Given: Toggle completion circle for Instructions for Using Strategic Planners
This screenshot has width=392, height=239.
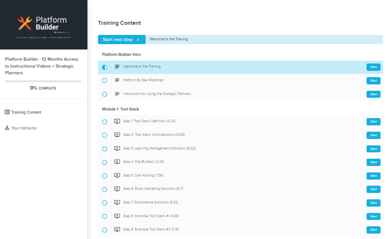Looking at the screenshot, I should click(x=105, y=94).
